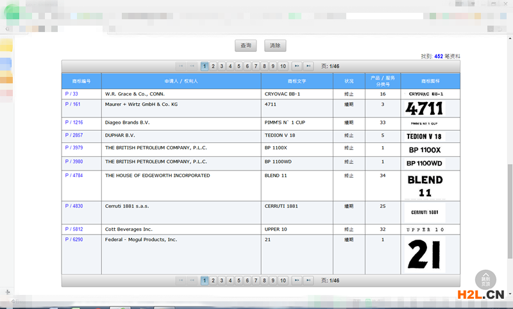Screen dimensions: 513x309
Task: Select page 5 in bottom paginator
Action: pyautogui.click(x=239, y=281)
